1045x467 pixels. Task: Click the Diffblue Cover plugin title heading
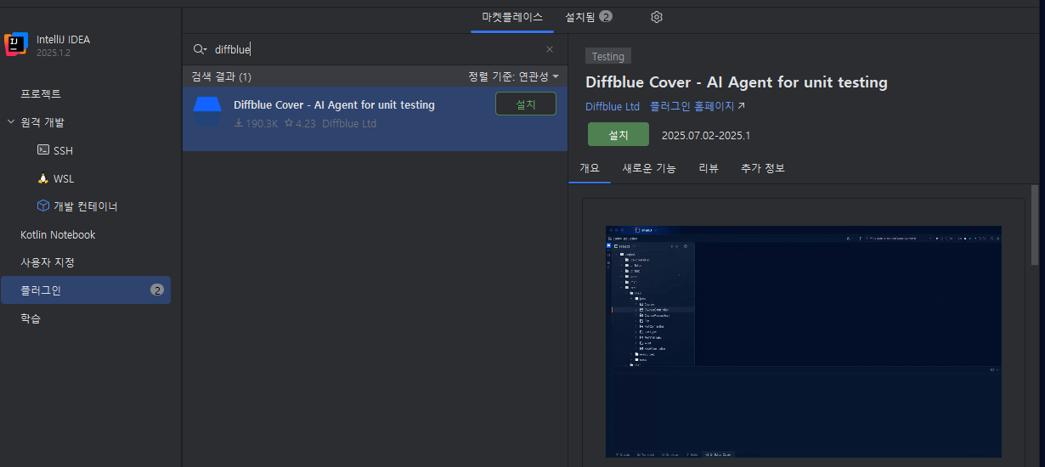click(737, 82)
